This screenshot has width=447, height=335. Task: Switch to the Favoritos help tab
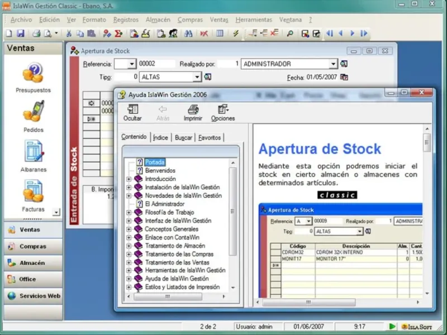click(x=210, y=137)
